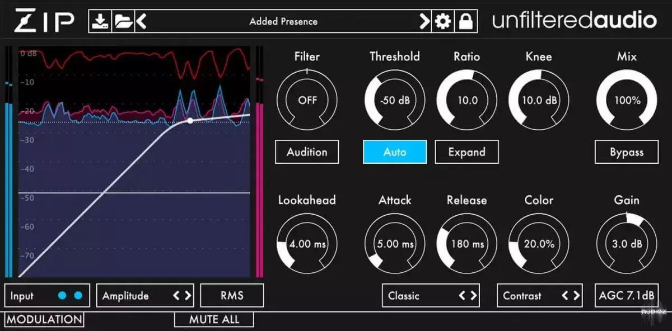Click the horizontal threshold line in graph
672x331 pixels.
pos(134,193)
